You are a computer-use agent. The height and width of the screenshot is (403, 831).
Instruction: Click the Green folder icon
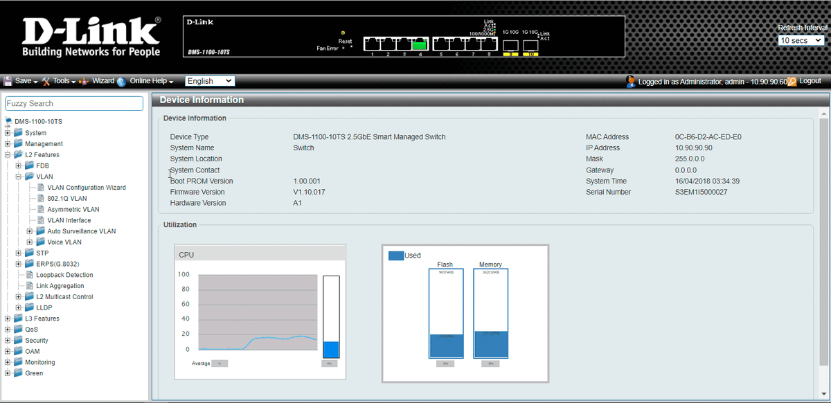18,373
